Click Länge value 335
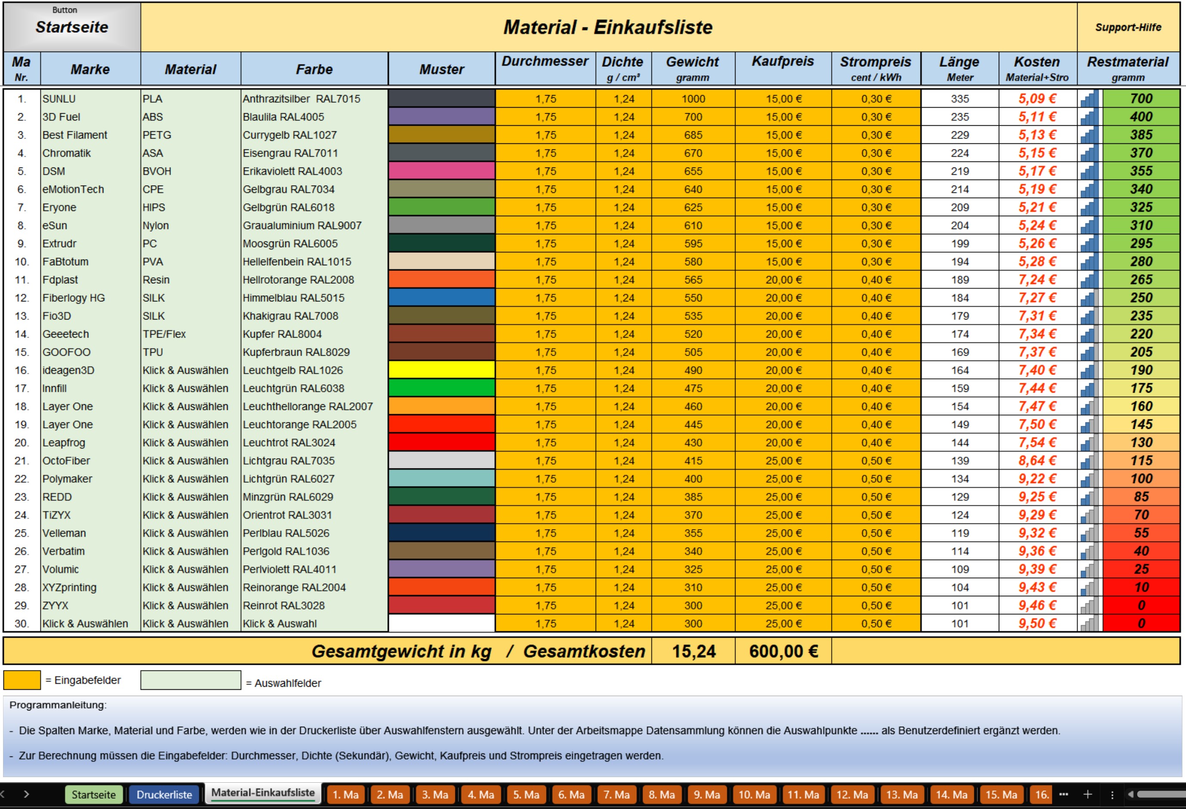The height and width of the screenshot is (809, 1186). [x=959, y=99]
